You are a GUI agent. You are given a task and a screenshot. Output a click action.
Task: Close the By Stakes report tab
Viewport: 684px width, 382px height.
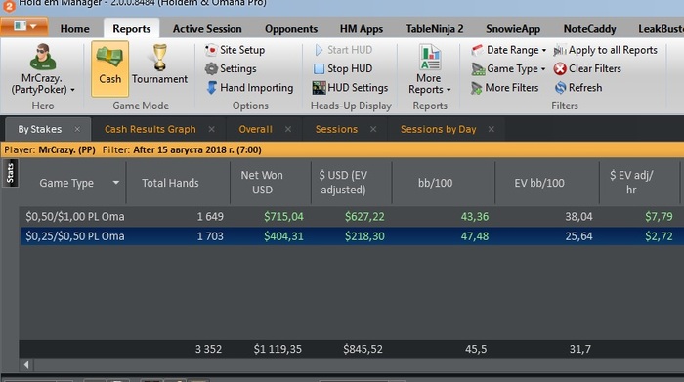click(x=77, y=129)
